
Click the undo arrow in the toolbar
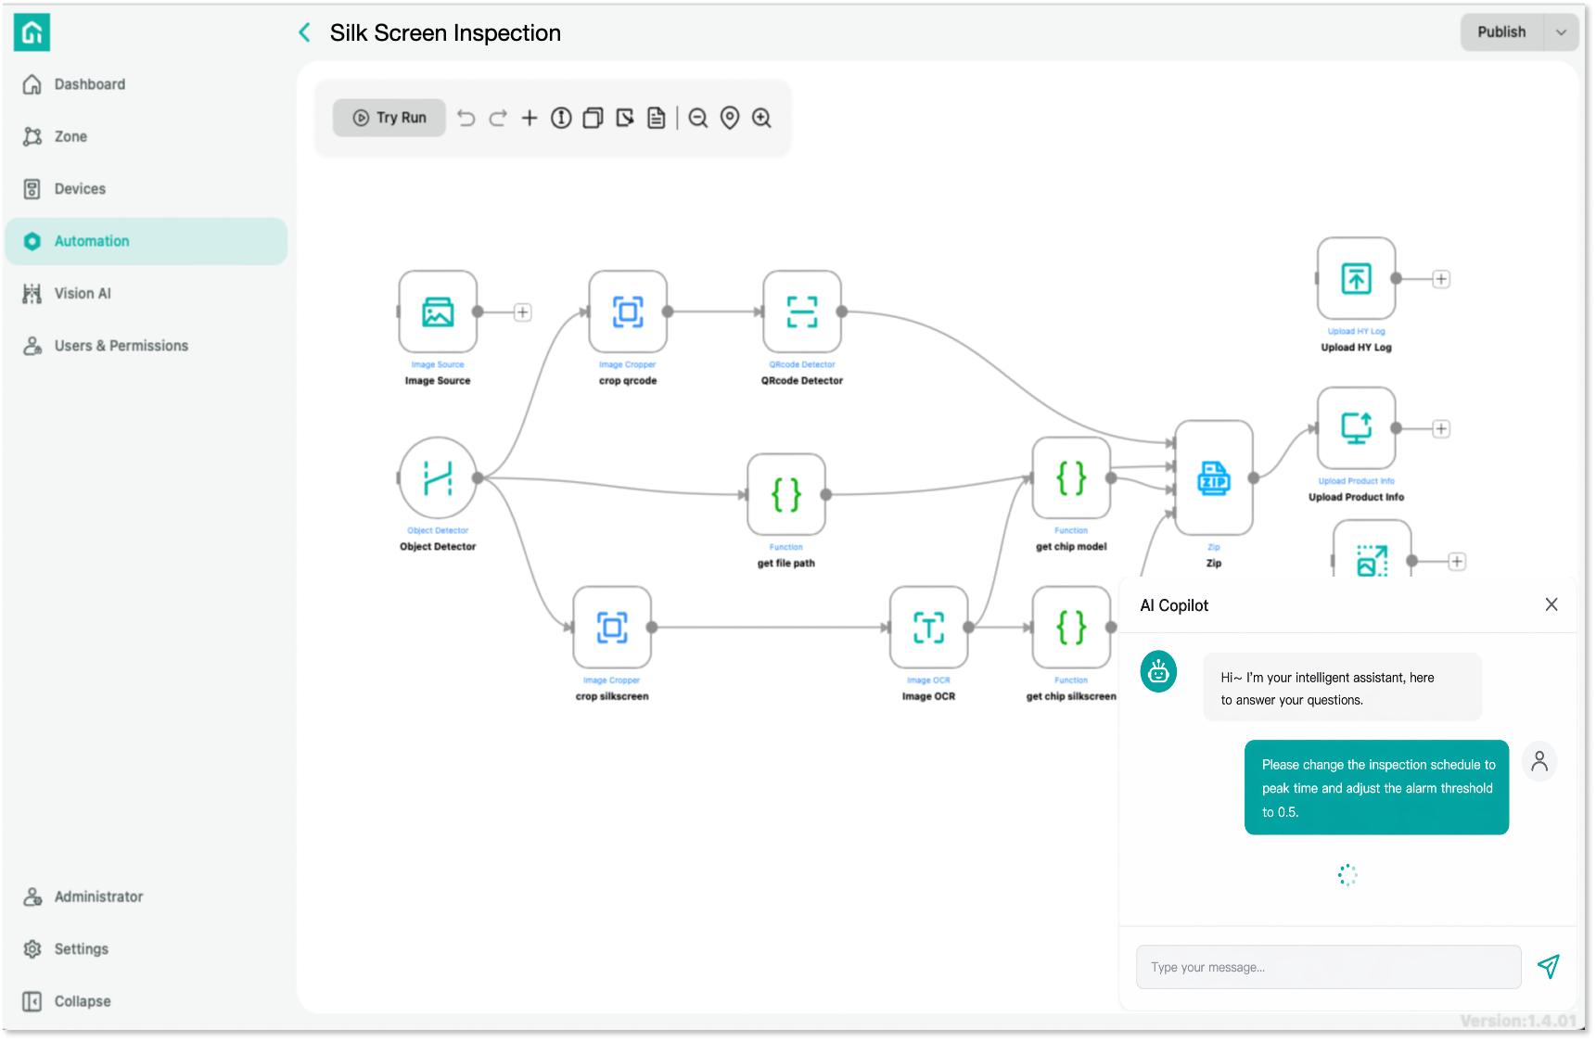click(466, 118)
